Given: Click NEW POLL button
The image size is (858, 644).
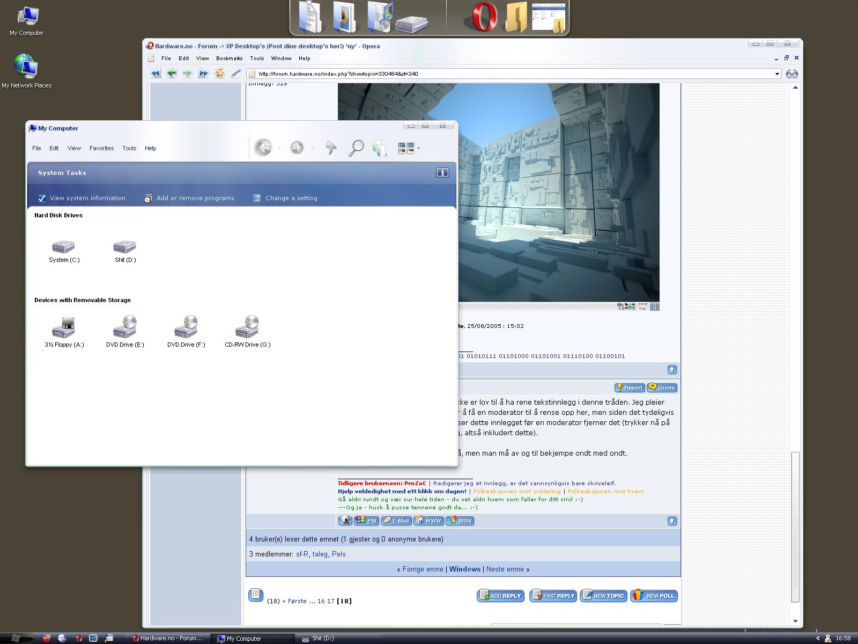Looking at the screenshot, I should pyautogui.click(x=654, y=596).
